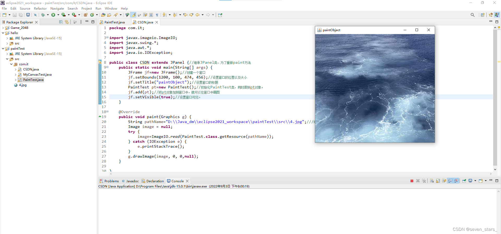This screenshot has width=501, height=234.
Task: Toggle Mark Occurrences highlighter
Action: coord(133,15)
